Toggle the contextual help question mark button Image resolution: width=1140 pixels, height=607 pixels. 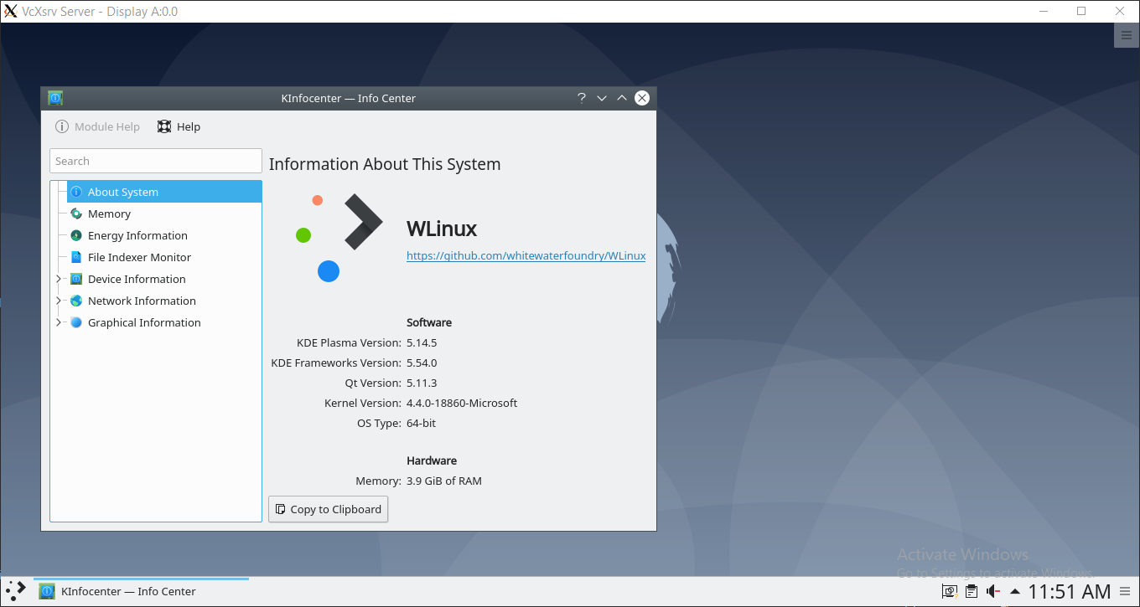582,98
